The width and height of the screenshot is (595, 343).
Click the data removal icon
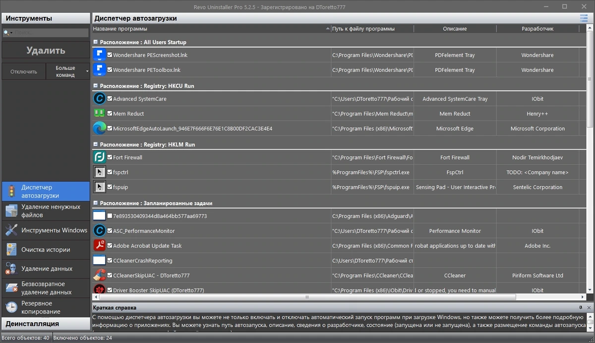[11, 269]
